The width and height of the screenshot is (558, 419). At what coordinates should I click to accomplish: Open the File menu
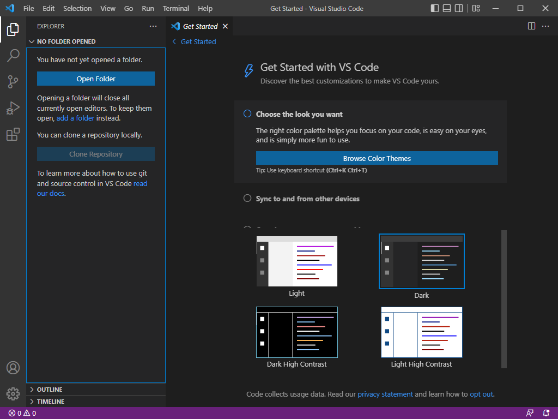(x=29, y=8)
